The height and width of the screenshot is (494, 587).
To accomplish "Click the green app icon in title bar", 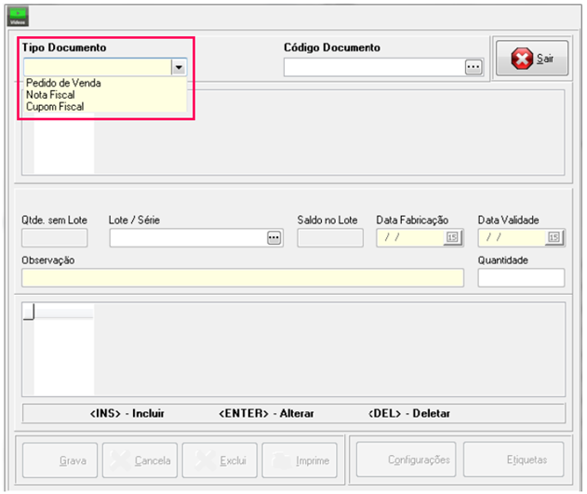I will tap(18, 15).
